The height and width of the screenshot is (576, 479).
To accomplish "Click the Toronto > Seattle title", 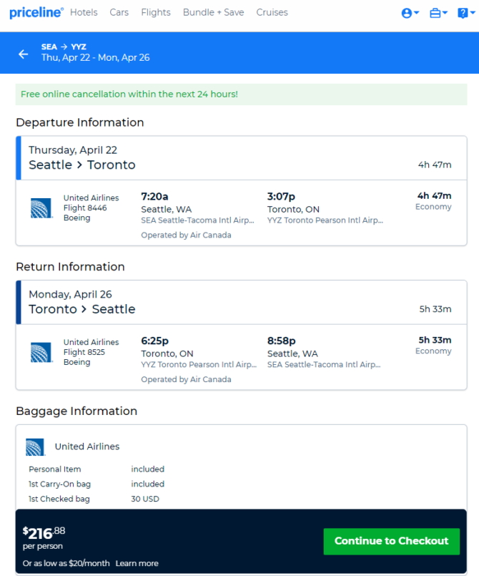I will point(82,309).
